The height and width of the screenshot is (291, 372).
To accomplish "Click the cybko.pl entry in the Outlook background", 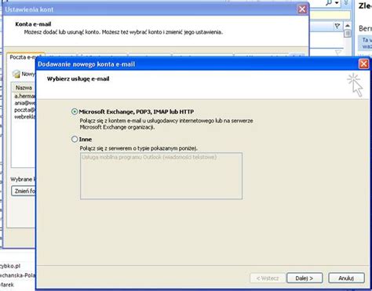I will click(10, 266).
